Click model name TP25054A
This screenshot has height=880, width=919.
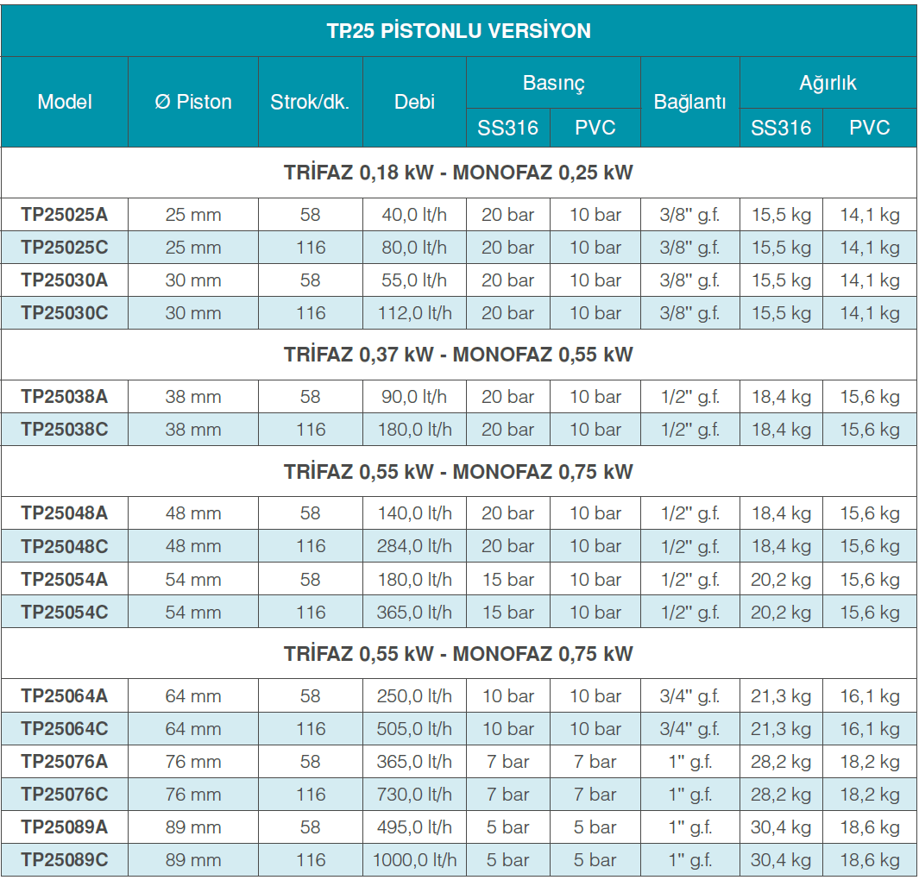coord(65,580)
